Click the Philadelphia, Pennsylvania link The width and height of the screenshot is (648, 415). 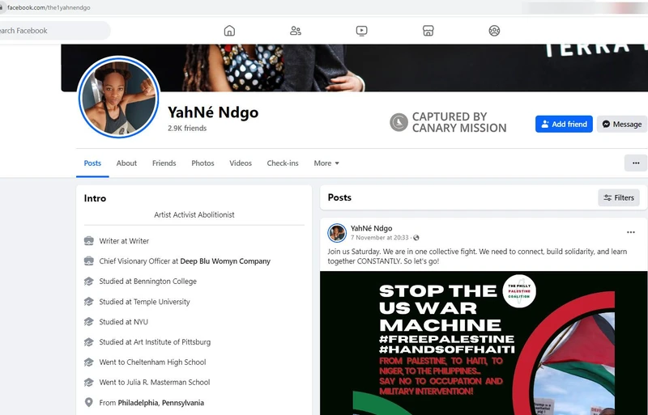(160, 403)
